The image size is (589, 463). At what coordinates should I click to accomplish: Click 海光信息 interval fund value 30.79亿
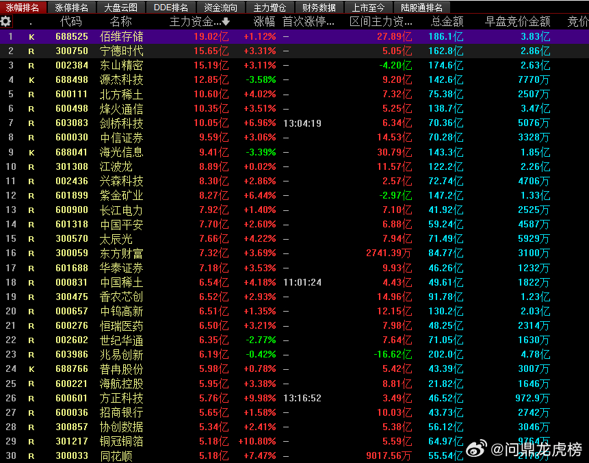395,152
